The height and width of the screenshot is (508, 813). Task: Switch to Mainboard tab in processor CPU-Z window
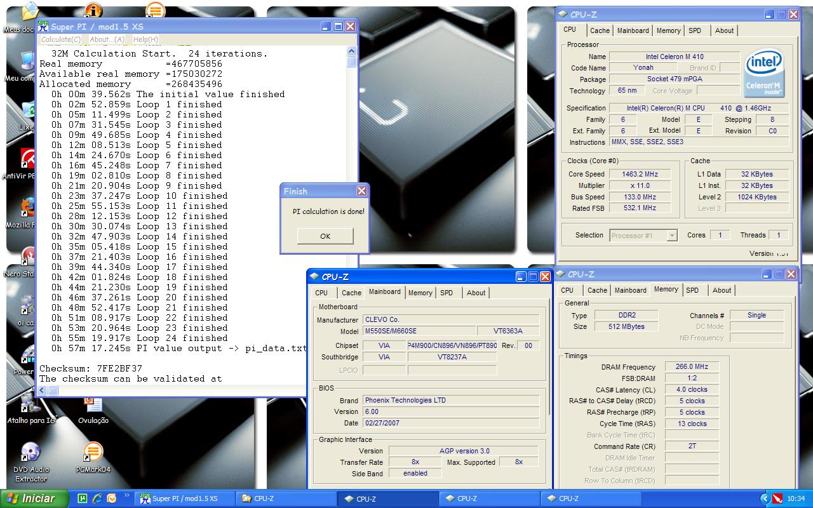click(x=633, y=30)
